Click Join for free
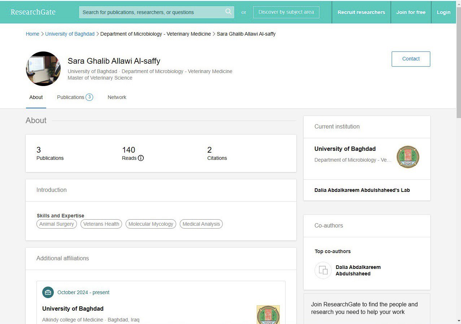 point(411,12)
